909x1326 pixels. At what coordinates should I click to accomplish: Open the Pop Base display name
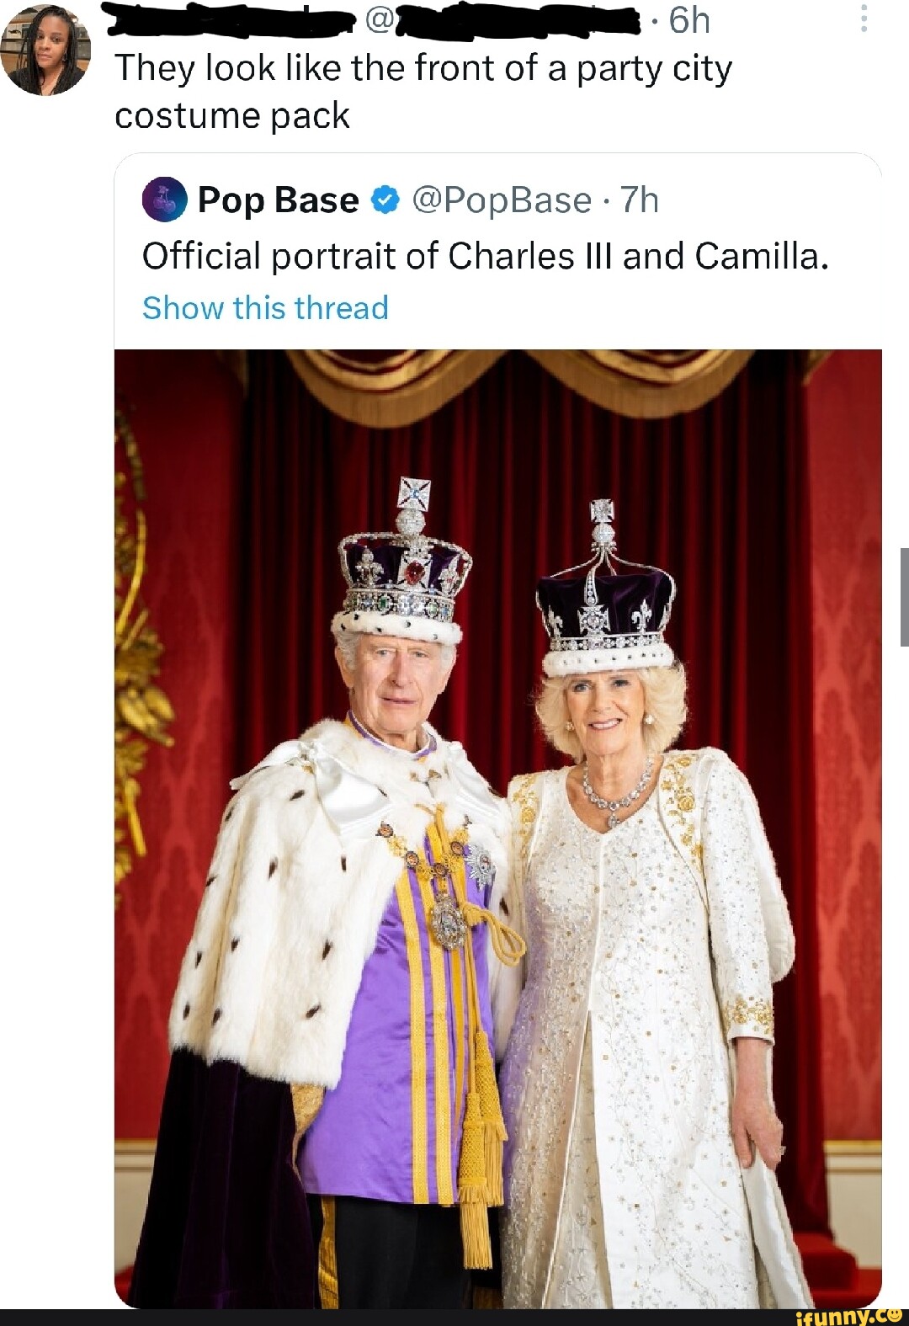pyautogui.click(x=278, y=200)
